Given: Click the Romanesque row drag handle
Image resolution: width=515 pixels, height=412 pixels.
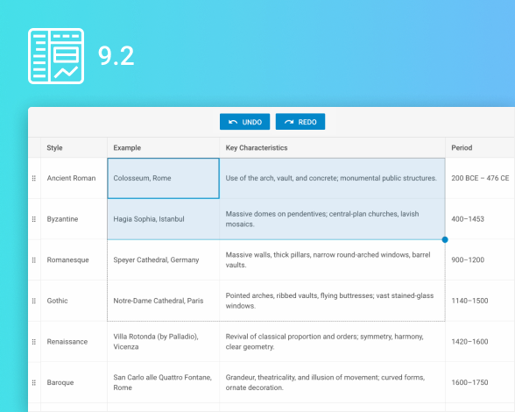Looking at the screenshot, I should point(34,260).
